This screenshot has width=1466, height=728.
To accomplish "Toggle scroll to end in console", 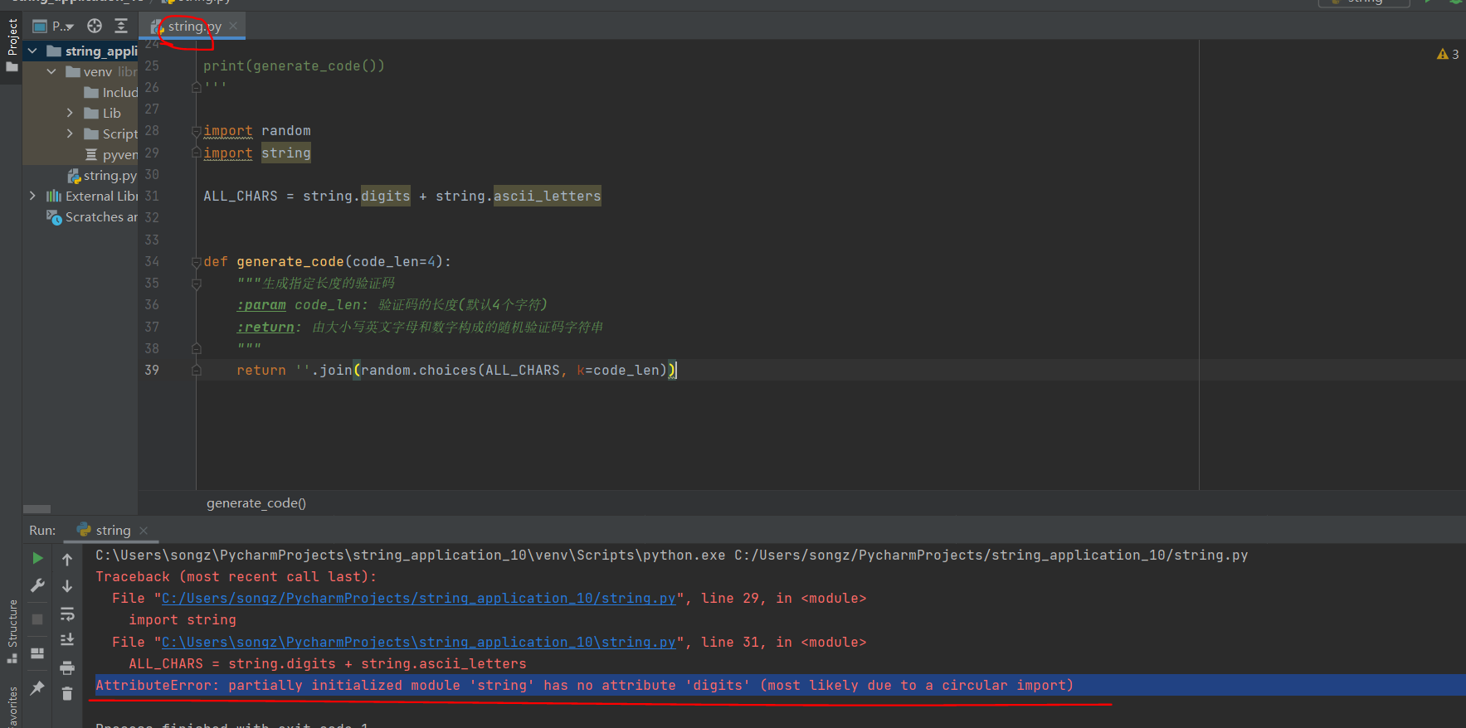I will point(67,639).
